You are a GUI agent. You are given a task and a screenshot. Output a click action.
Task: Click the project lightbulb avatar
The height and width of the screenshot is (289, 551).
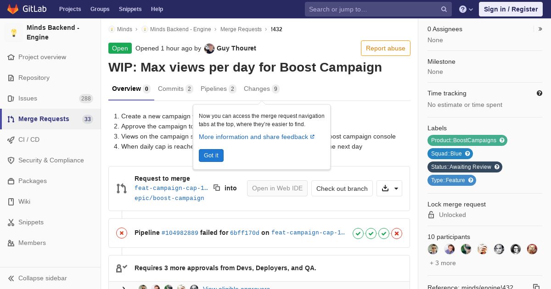(14, 33)
